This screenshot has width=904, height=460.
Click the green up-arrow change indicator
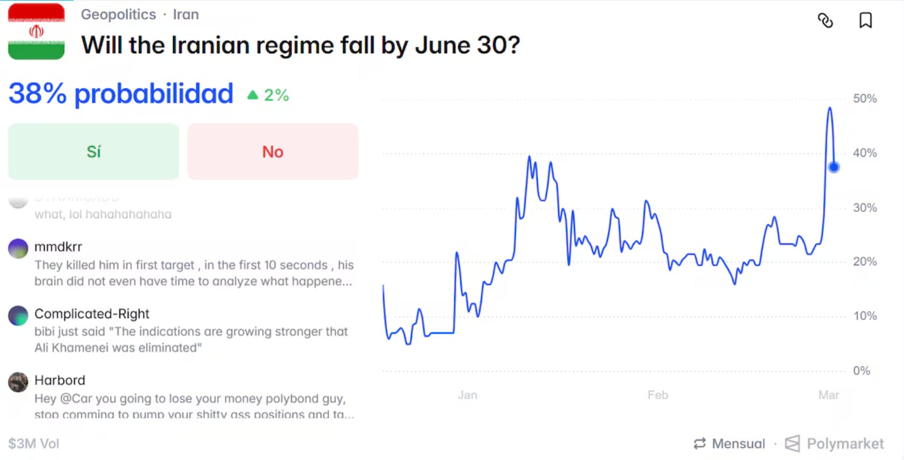tap(252, 95)
